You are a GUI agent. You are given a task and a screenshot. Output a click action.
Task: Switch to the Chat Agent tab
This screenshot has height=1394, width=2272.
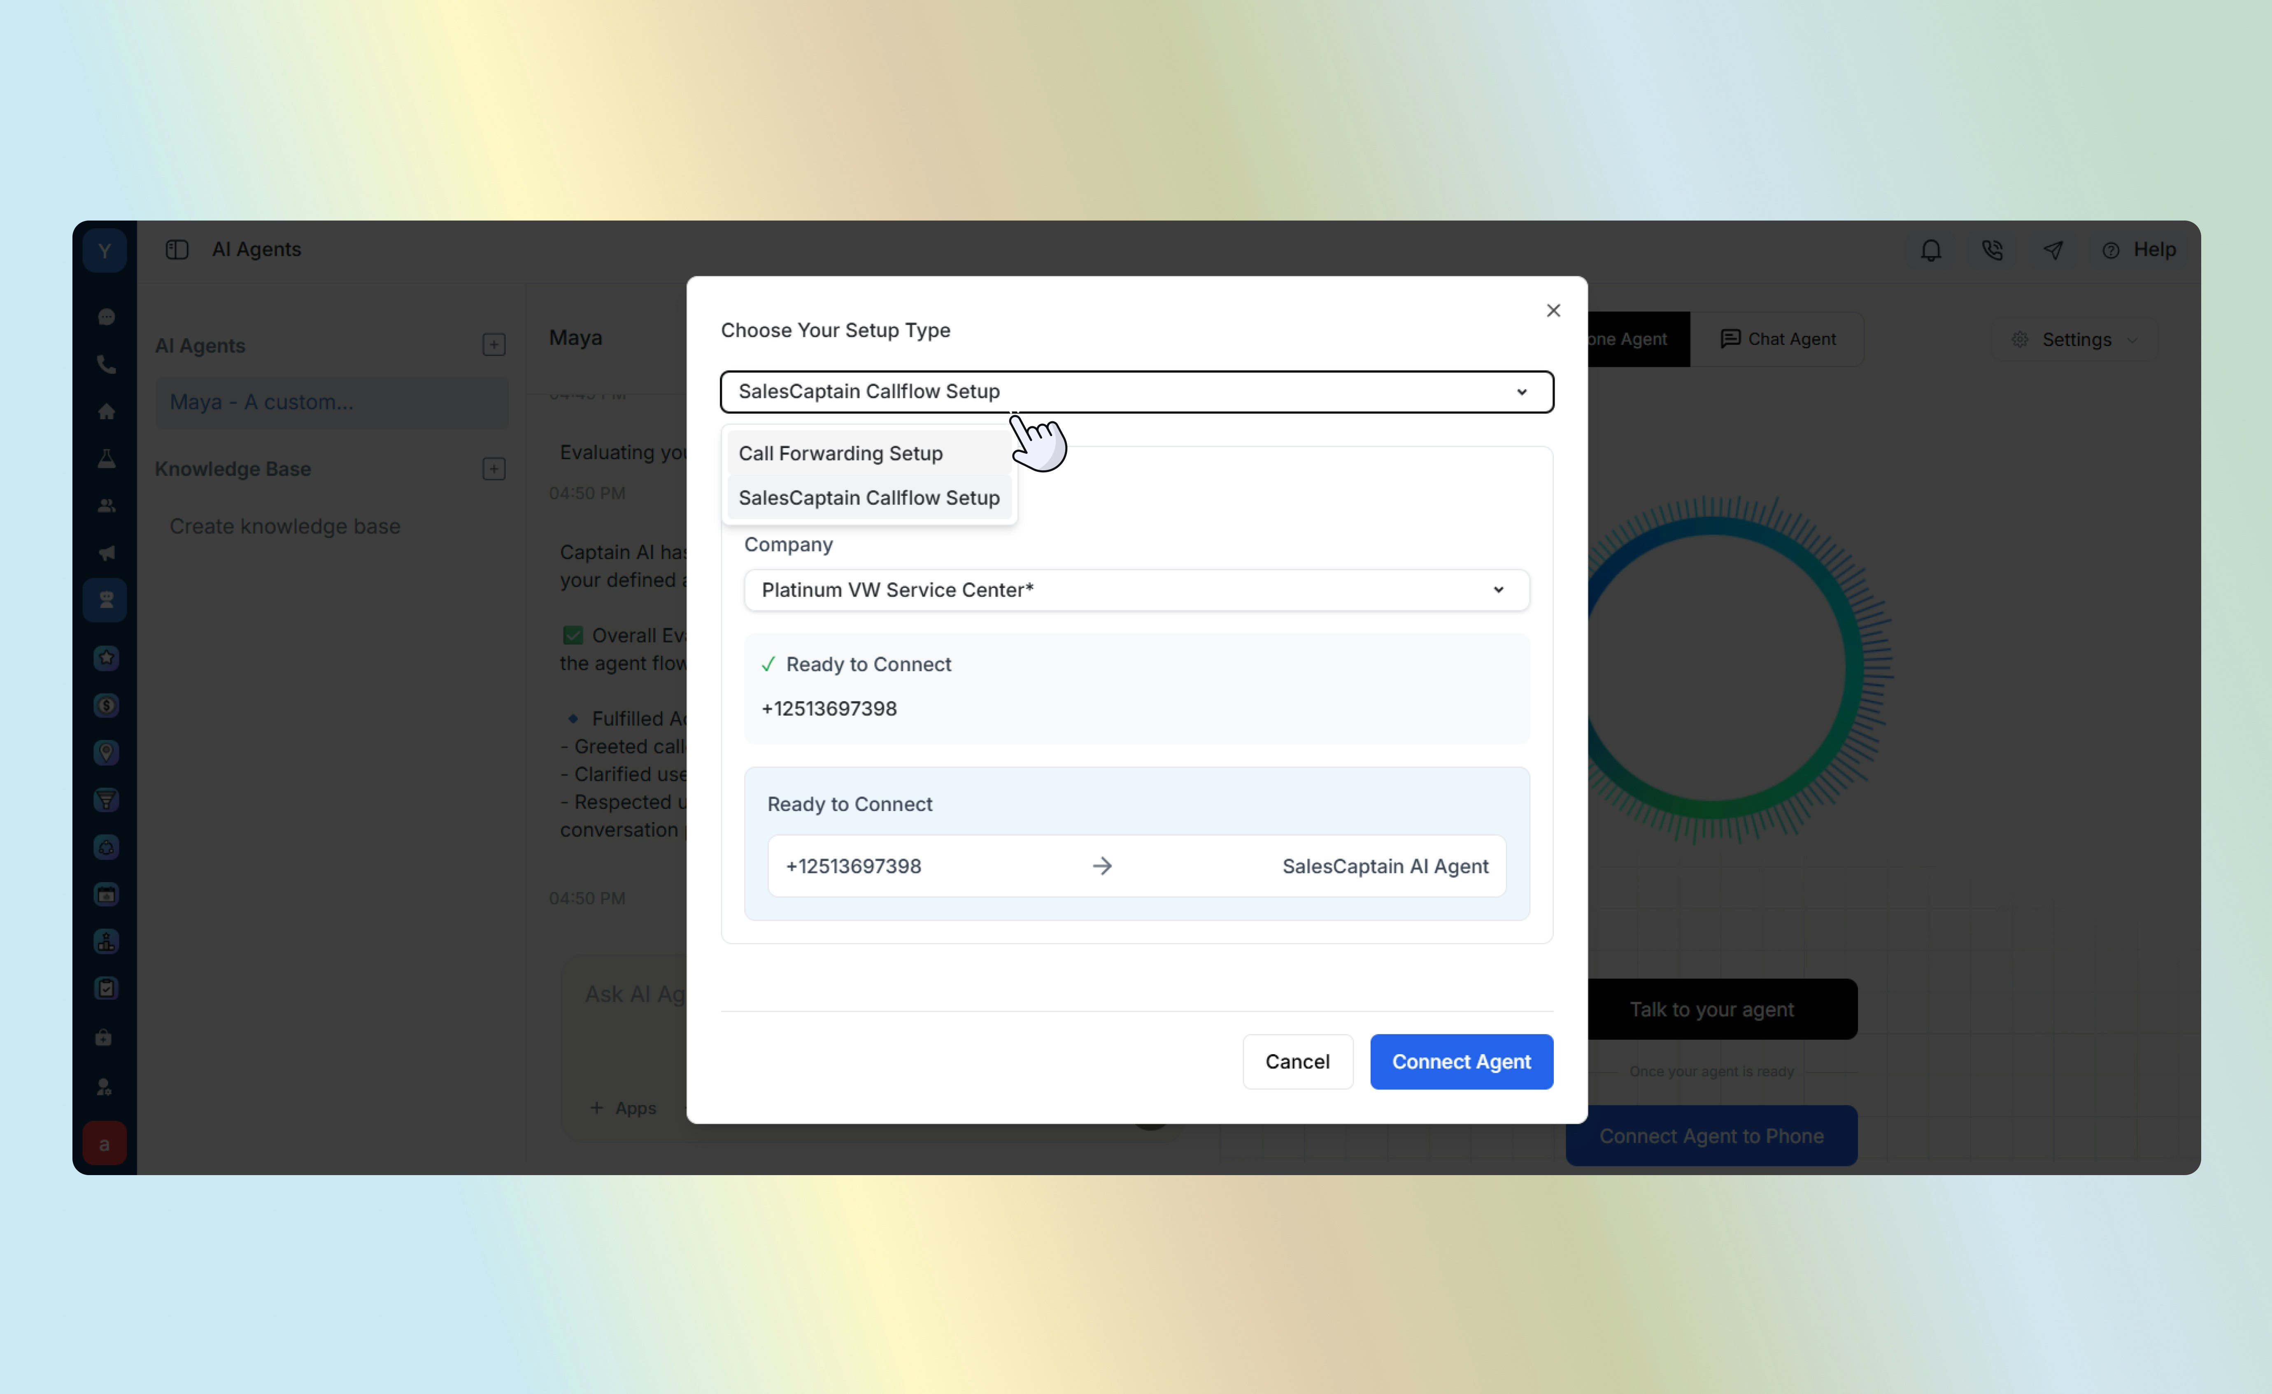coord(1777,339)
